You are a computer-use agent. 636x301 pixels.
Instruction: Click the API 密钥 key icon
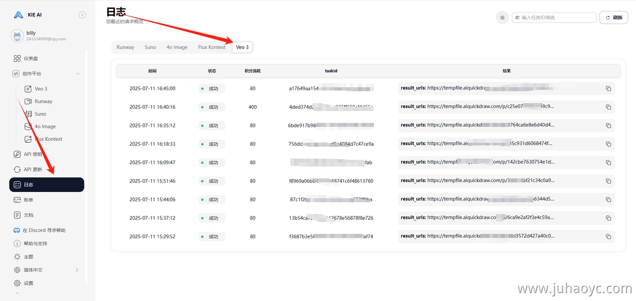17,154
